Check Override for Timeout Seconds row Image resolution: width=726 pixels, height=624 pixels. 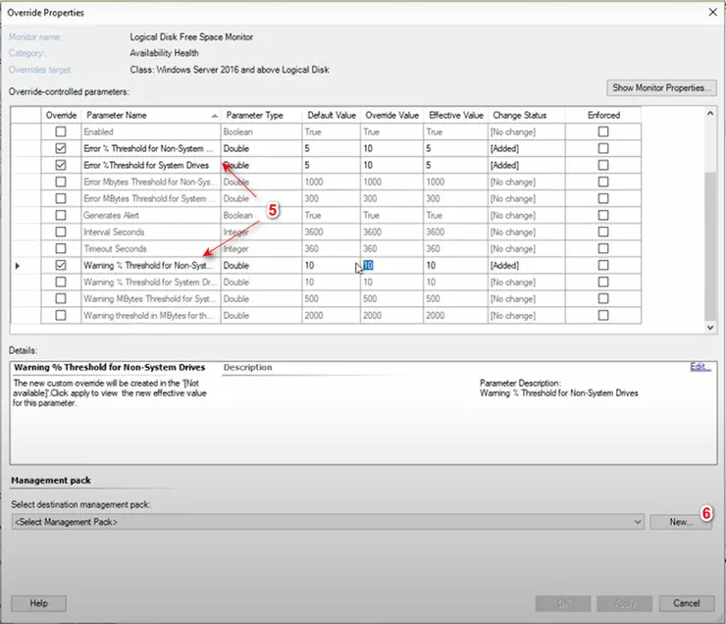point(61,248)
